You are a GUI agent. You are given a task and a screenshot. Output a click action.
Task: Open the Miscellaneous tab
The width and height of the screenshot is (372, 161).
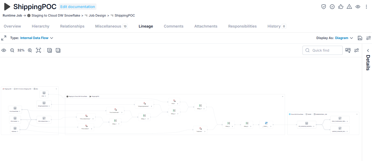pos(111,26)
